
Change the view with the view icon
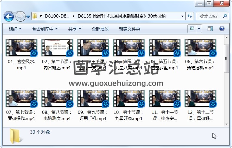[x=192, y=29]
